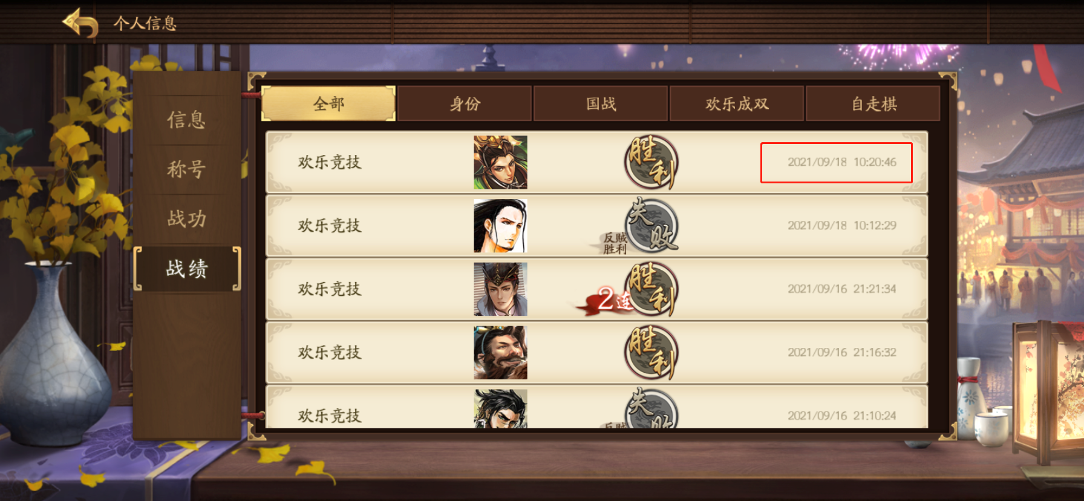Click the 2连 win-streak badge
The width and height of the screenshot is (1084, 501).
608,300
